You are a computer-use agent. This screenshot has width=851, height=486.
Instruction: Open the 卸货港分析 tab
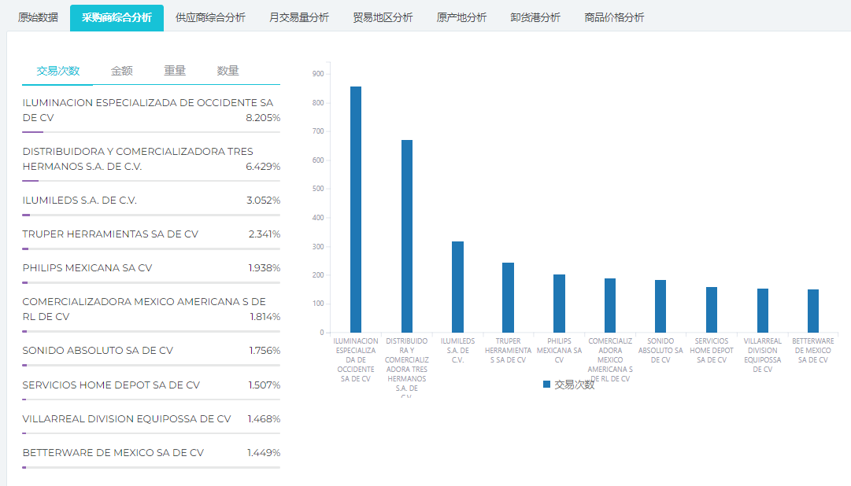(535, 17)
